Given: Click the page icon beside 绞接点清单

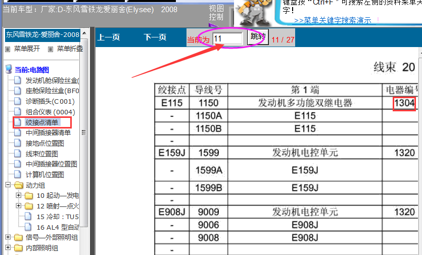Looking at the screenshot, I should [x=18, y=122].
